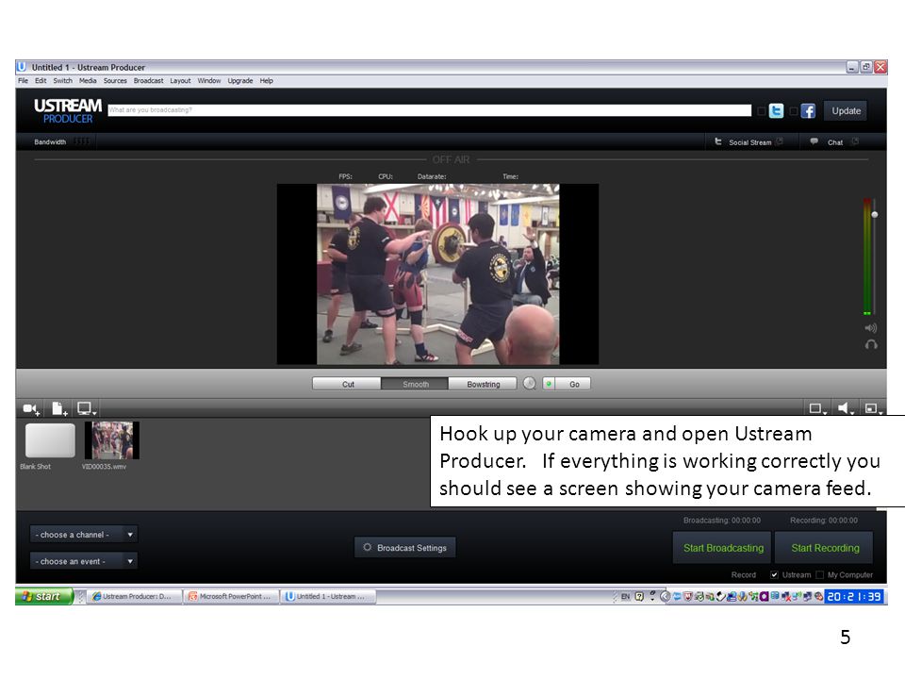This screenshot has height=679, width=905.
Task: Open the Help menu
Action: [x=266, y=81]
